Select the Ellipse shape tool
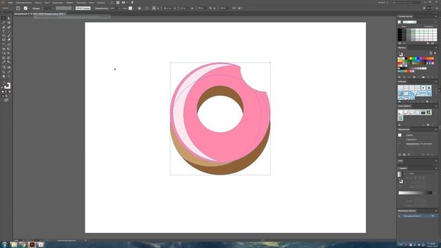The width and height of the screenshot is (441, 248). (x=3, y=36)
